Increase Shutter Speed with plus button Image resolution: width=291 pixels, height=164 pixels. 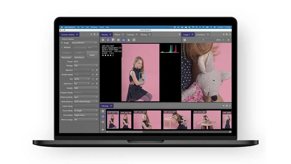(x=97, y=75)
